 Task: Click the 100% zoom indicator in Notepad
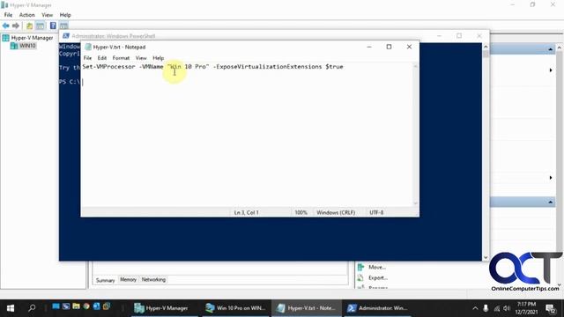tap(301, 213)
